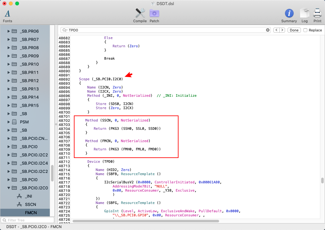The width and height of the screenshot is (325, 230).
Task: Select the SSCN method in tree
Action: point(30,204)
